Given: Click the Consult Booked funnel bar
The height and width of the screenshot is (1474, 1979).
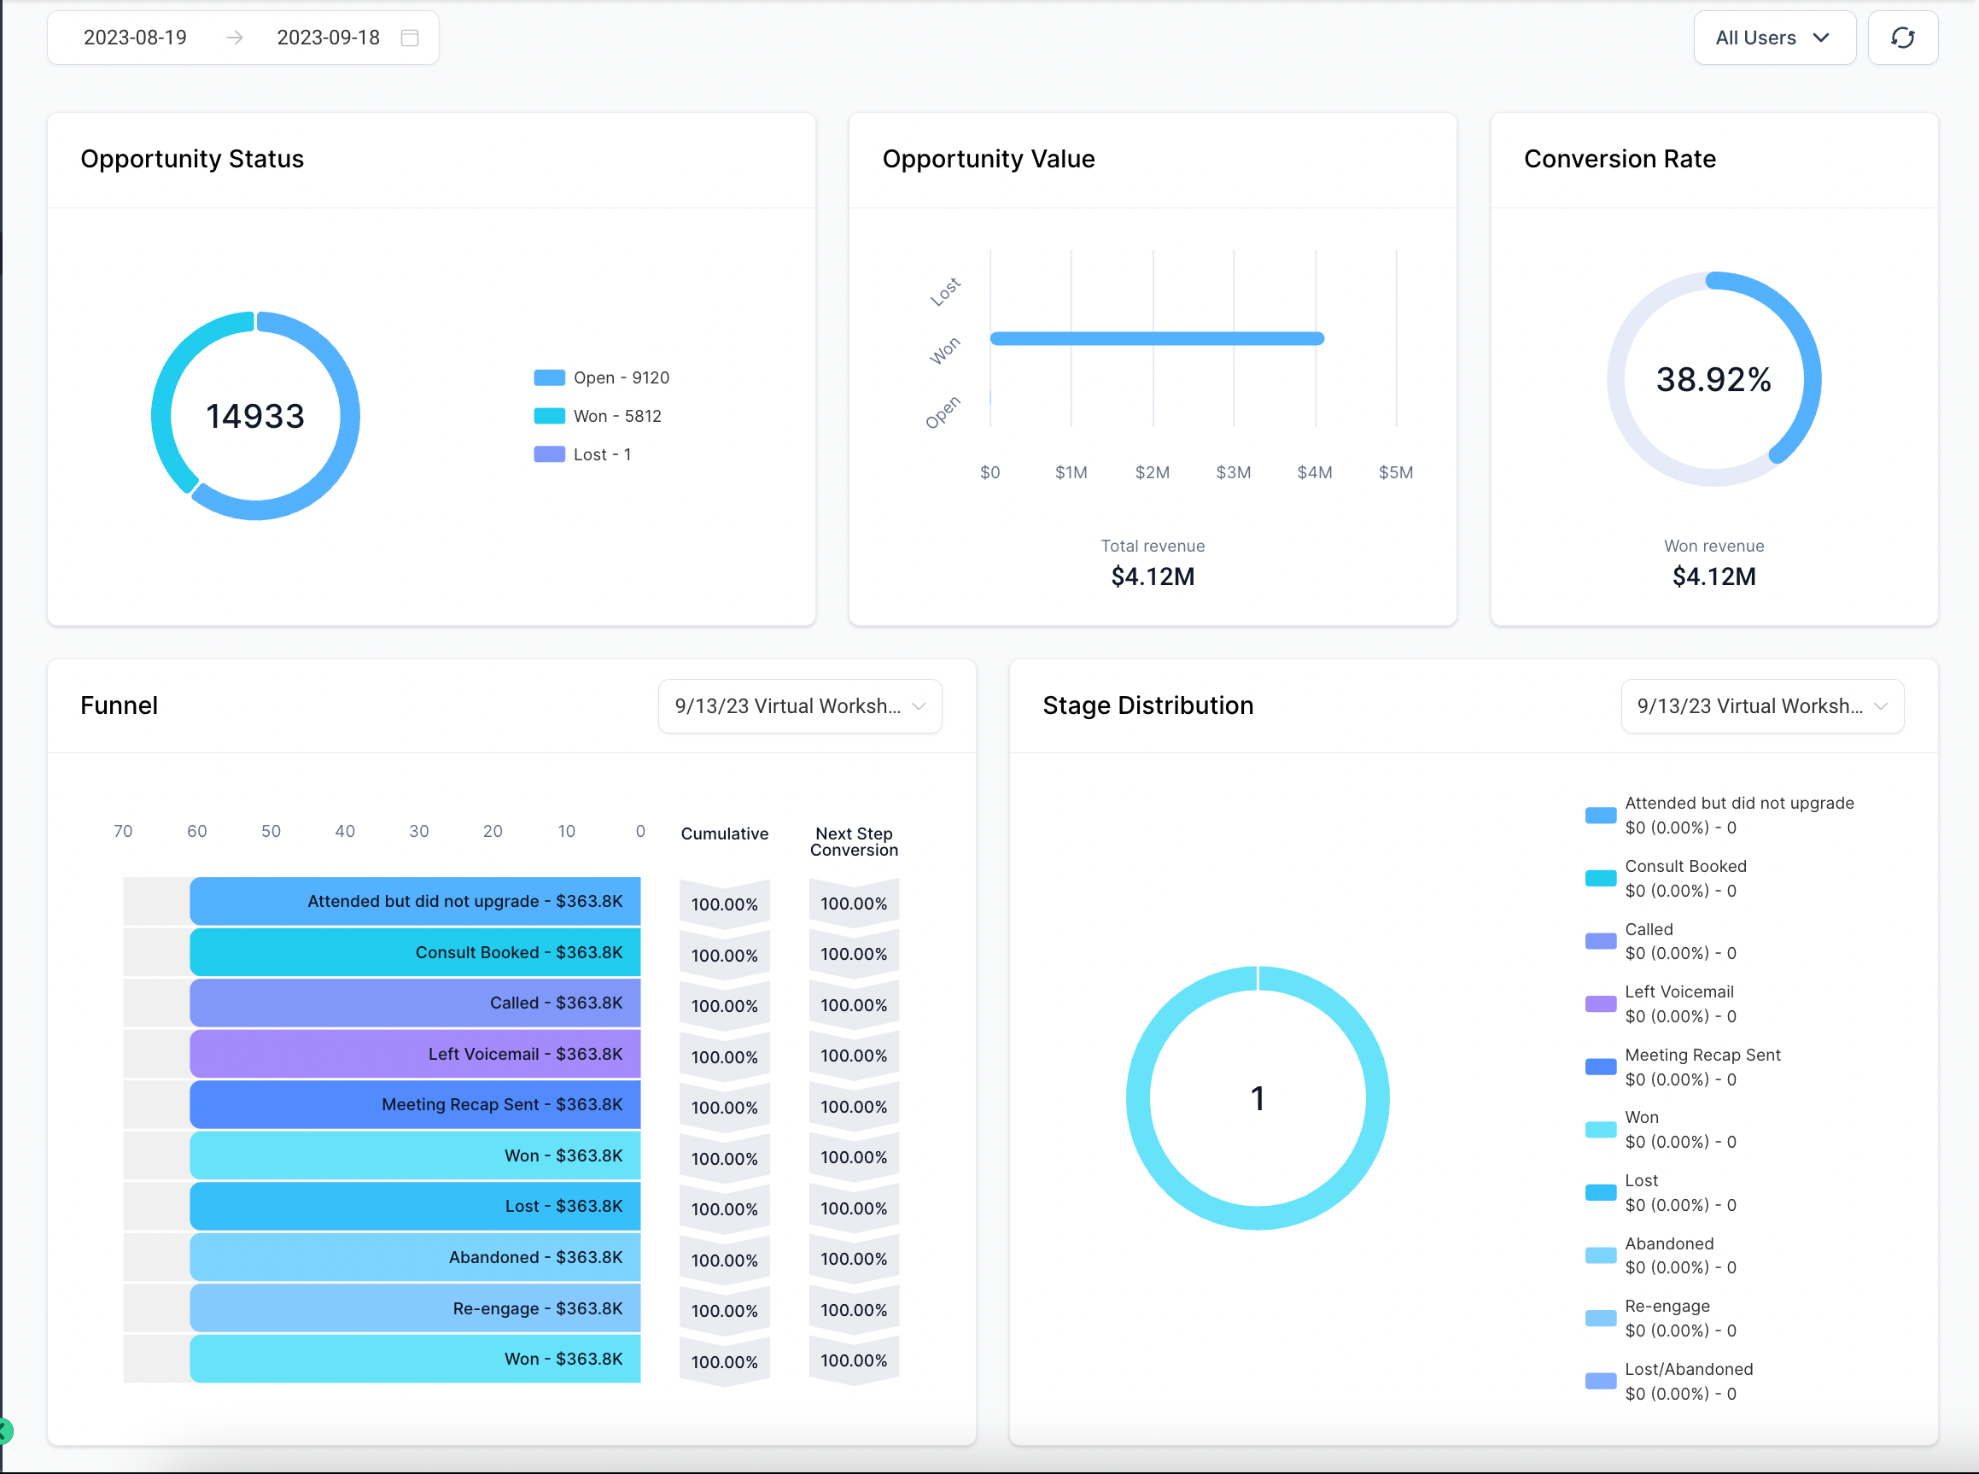Looking at the screenshot, I should [x=415, y=952].
